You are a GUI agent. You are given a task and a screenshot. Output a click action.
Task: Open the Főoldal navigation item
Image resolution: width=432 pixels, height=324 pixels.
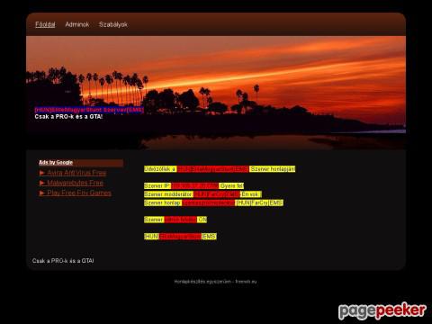[45, 24]
